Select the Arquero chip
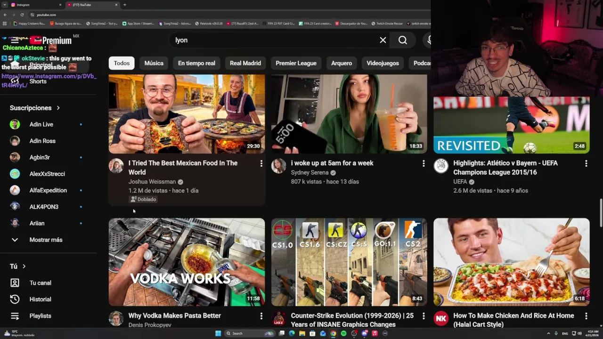The image size is (603, 339). [x=342, y=63]
